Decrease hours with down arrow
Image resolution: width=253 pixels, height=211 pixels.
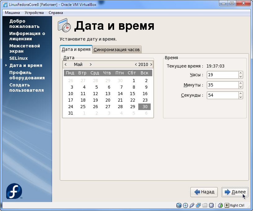point(241,77)
